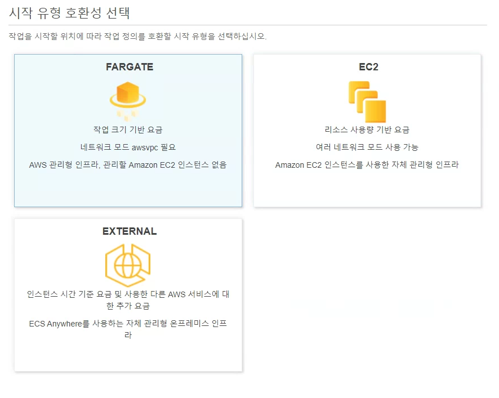Click the heading "시작 유형 호환성 선택"
This screenshot has width=499, height=398.
pyautogui.click(x=69, y=13)
